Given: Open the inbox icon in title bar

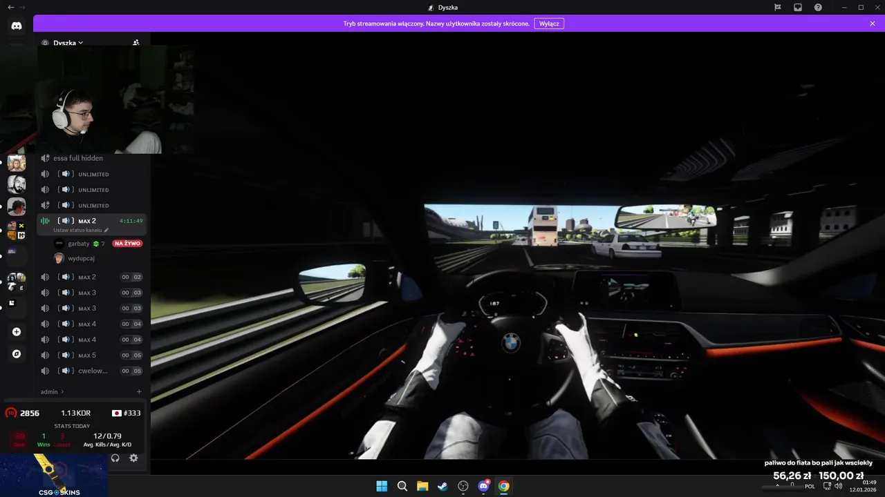Looking at the screenshot, I should tap(798, 7).
